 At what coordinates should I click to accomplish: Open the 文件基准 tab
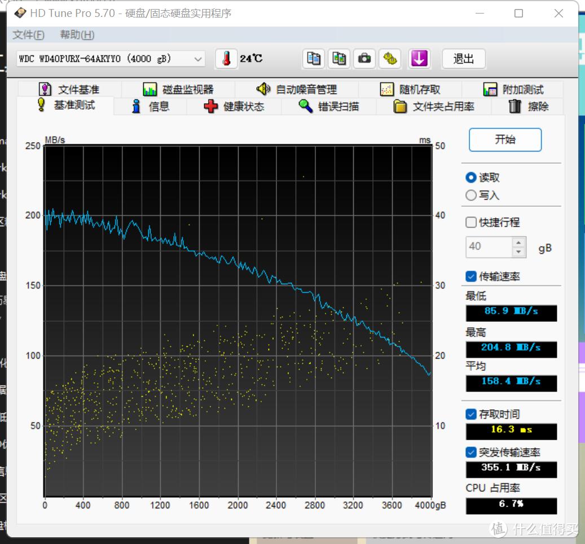tap(69, 90)
